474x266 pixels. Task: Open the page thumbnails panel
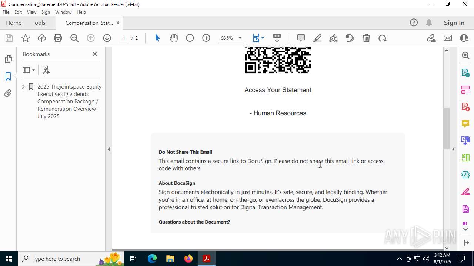(8, 59)
